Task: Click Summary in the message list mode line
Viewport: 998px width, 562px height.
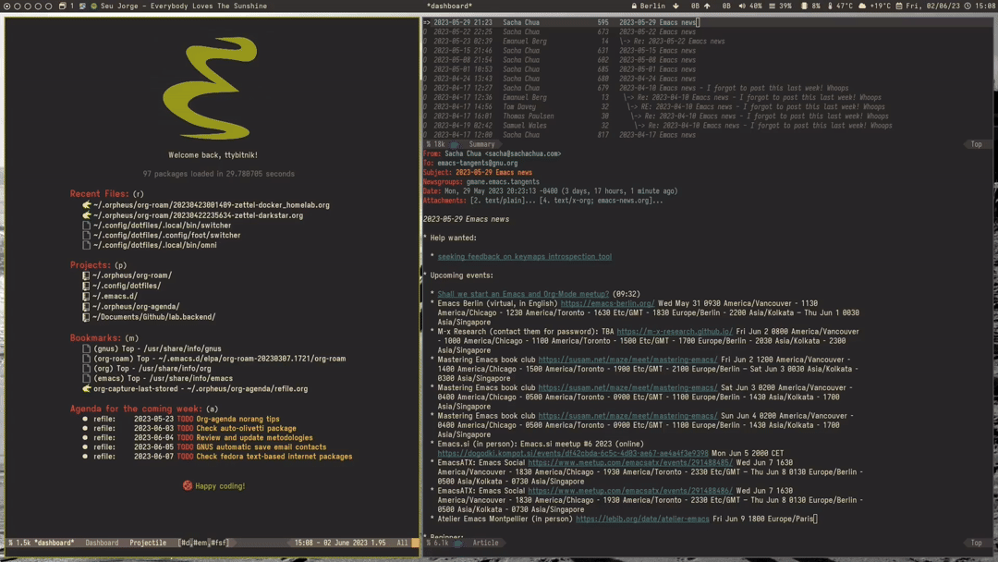Action: click(x=481, y=144)
